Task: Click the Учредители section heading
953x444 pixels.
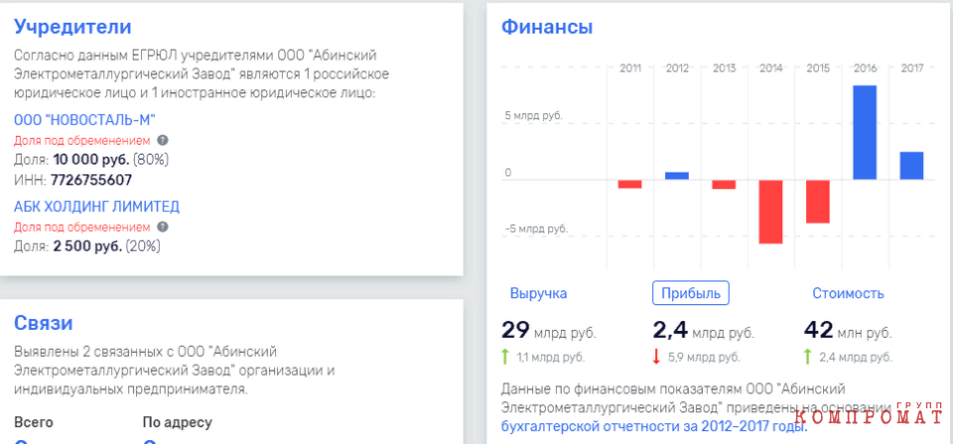Action: (x=72, y=27)
